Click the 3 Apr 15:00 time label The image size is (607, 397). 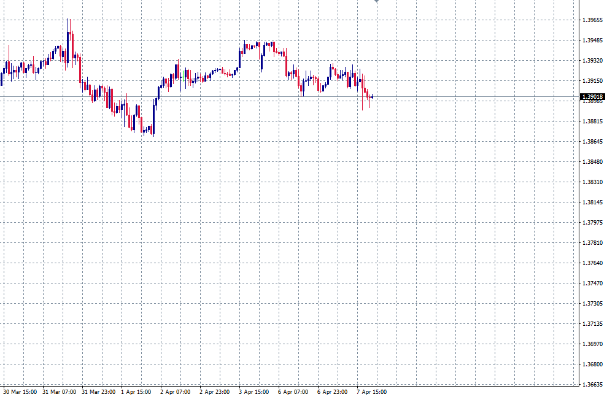pyautogui.click(x=253, y=391)
